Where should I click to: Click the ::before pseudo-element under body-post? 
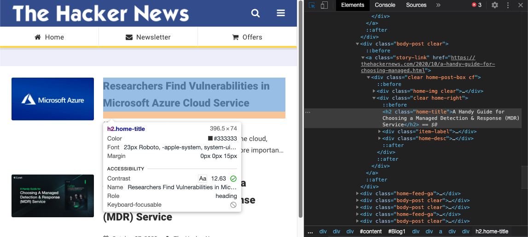378,51
